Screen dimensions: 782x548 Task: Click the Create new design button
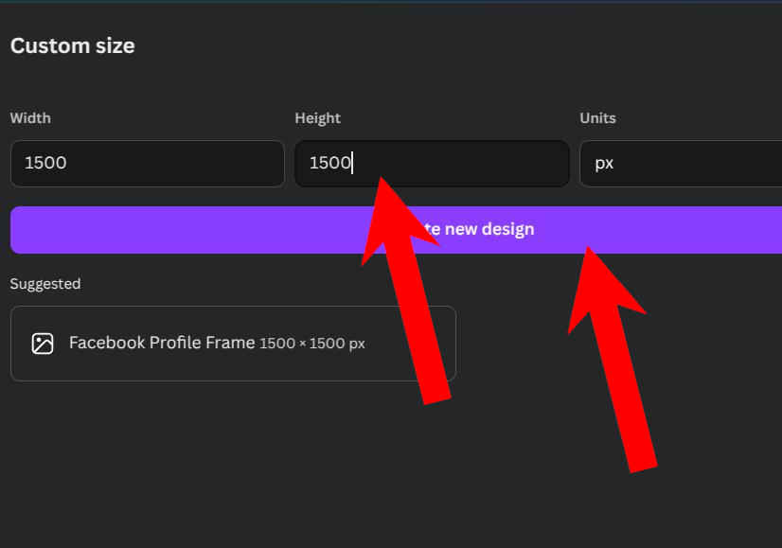(396, 230)
